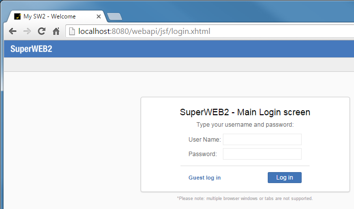Image resolution: width=354 pixels, height=209 pixels.
Task: Reload the login page
Action: [41, 31]
